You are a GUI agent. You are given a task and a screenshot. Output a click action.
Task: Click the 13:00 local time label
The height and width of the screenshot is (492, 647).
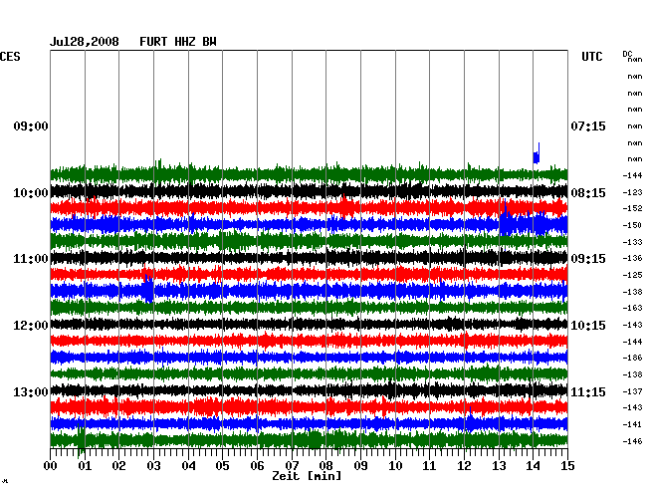point(31,391)
